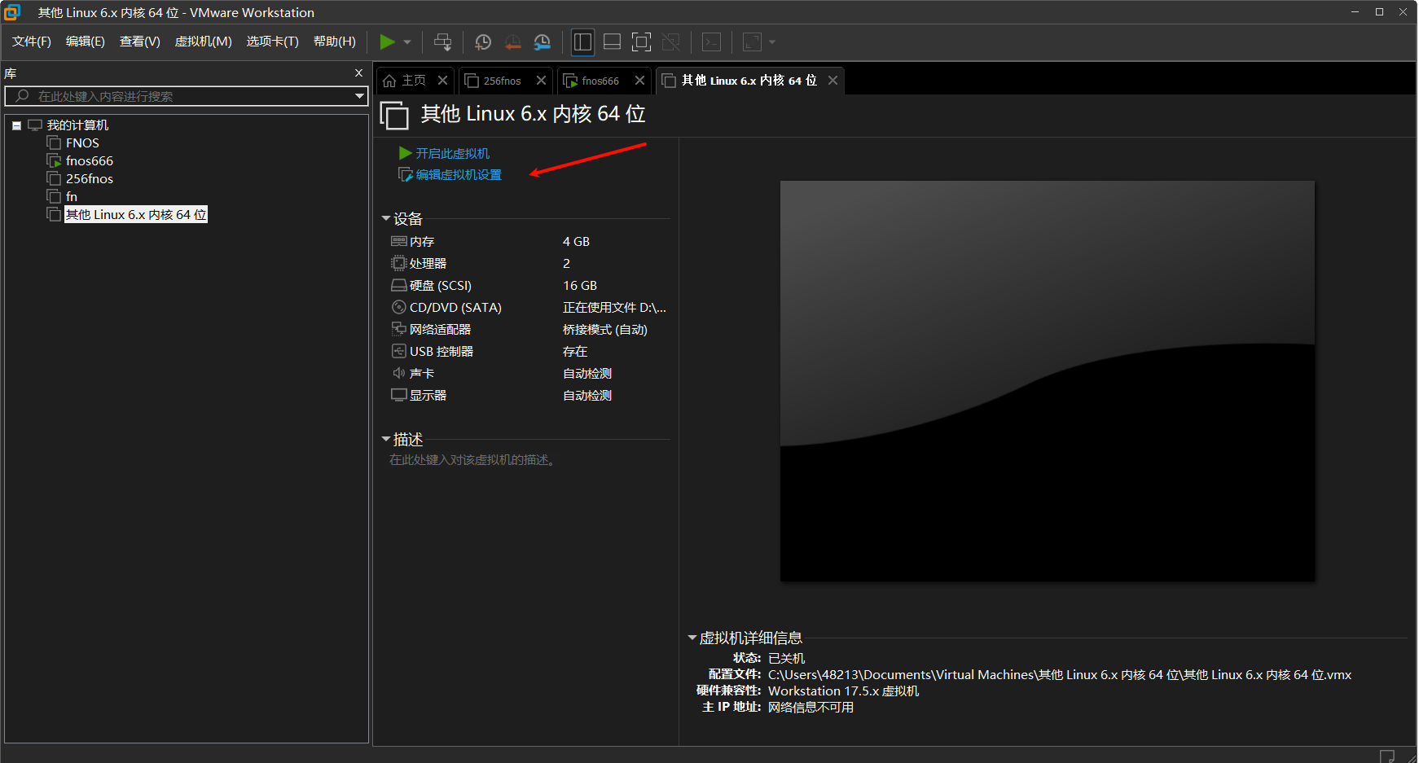
Task: Open the 查看(V) menu
Action: point(140,42)
